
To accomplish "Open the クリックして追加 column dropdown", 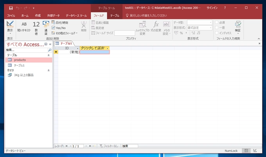I will [x=108, y=48].
